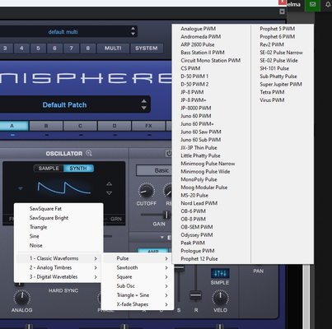Expand the X-fade Shapes submenu

click(138, 304)
